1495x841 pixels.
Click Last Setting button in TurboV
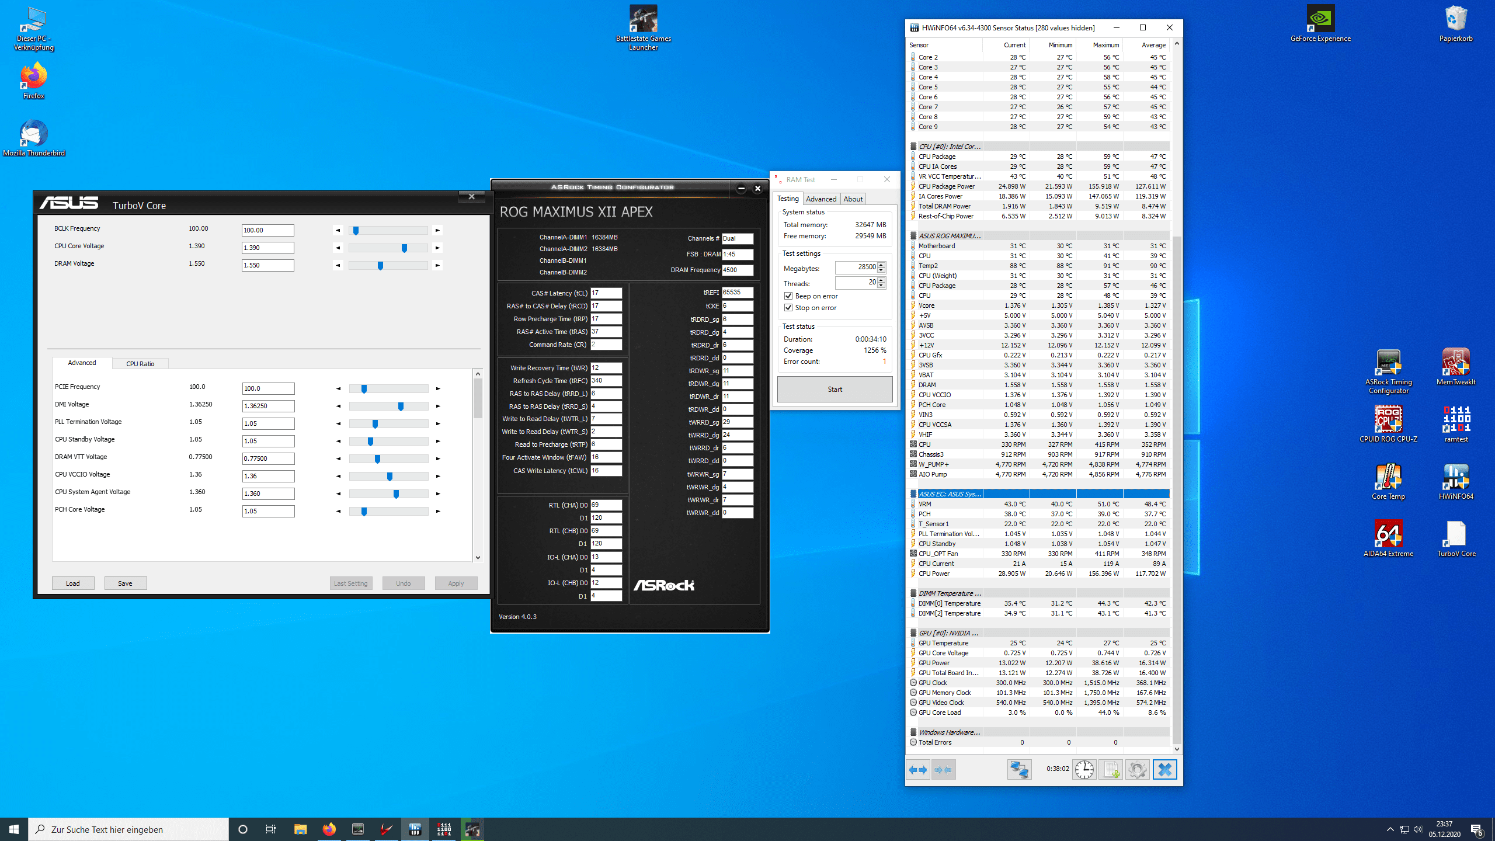(350, 583)
